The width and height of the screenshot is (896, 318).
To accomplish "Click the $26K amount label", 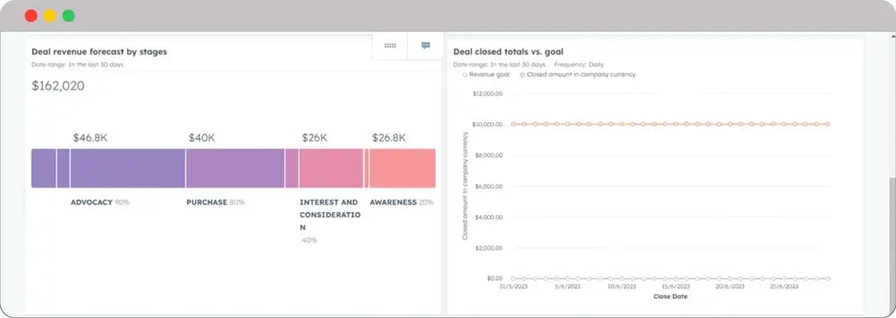I will tap(315, 138).
